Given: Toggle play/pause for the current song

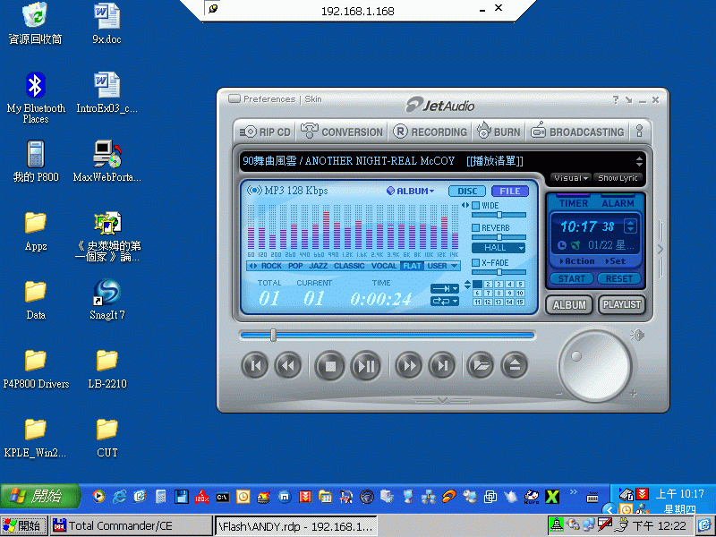Looking at the screenshot, I should pos(365,366).
